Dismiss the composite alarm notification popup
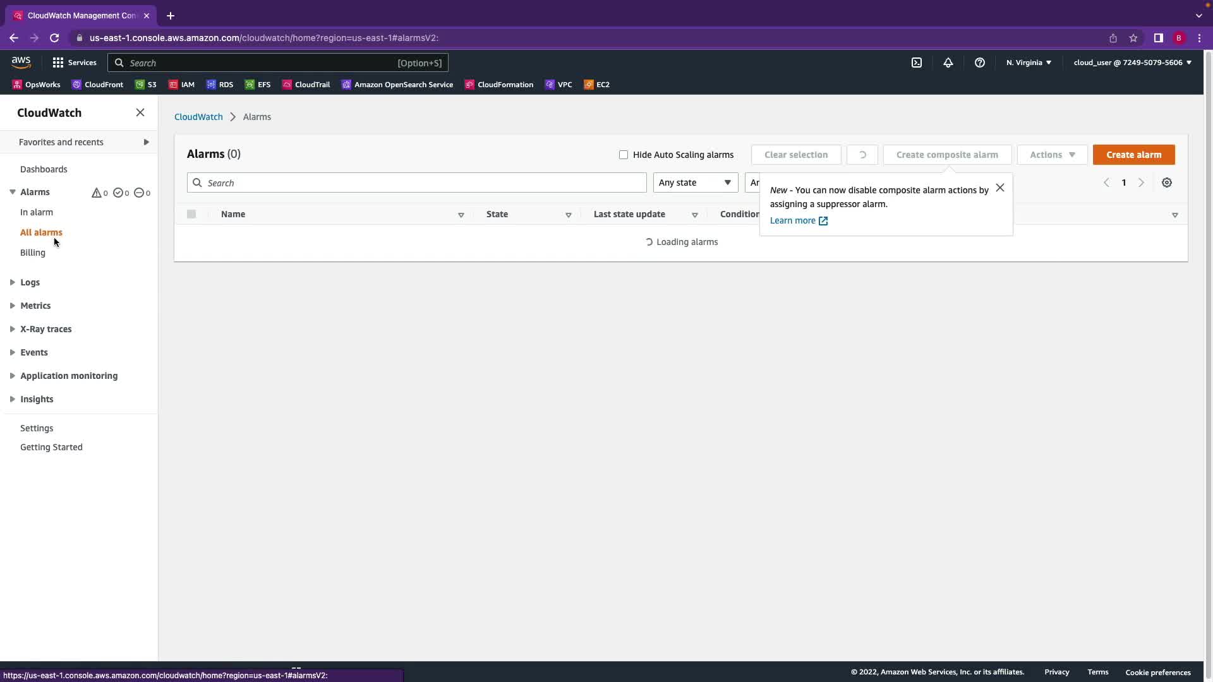1213x682 pixels. point(999,188)
